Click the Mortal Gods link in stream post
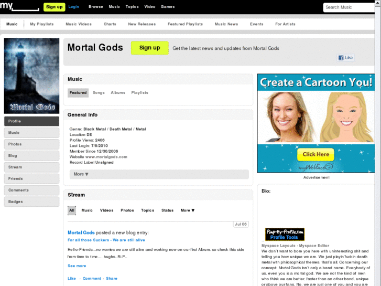This screenshot has width=381, height=286. click(x=81, y=232)
